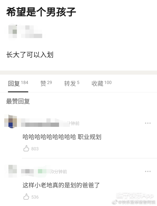The width and height of the screenshot is (157, 206).
Task: Open the Weibo watermark logo at the bottom
Action: point(115,202)
